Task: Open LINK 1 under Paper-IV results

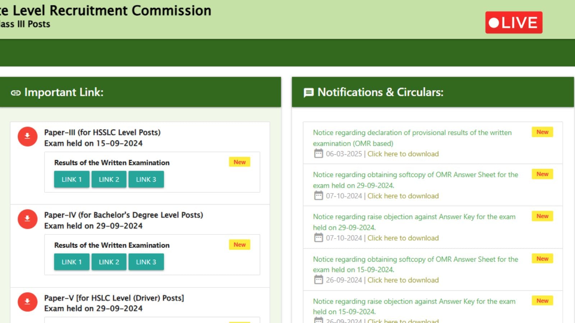Action: [72, 262]
